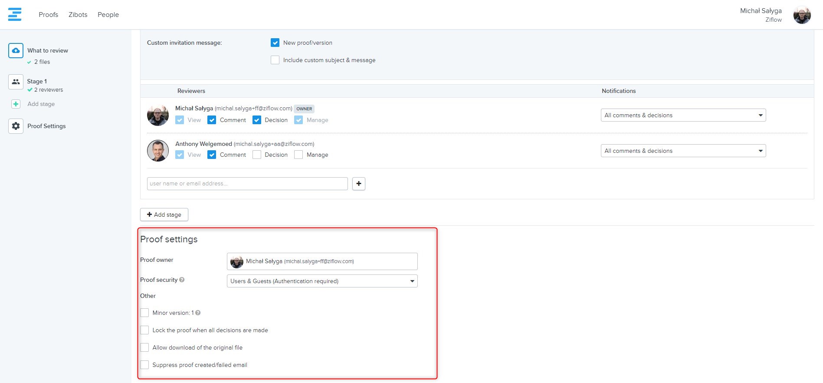This screenshot has height=383, width=823.
Task: Select the Stage 1 reviewers icon
Action: (x=16, y=82)
